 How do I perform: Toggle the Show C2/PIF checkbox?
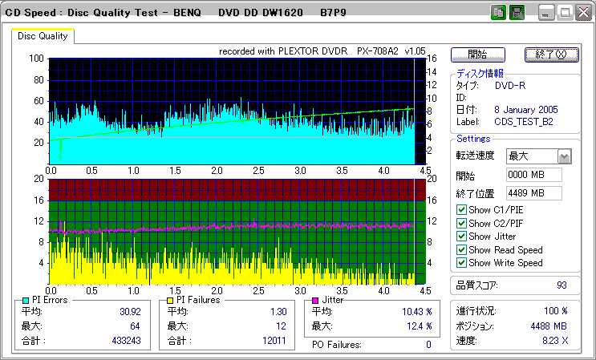point(461,223)
